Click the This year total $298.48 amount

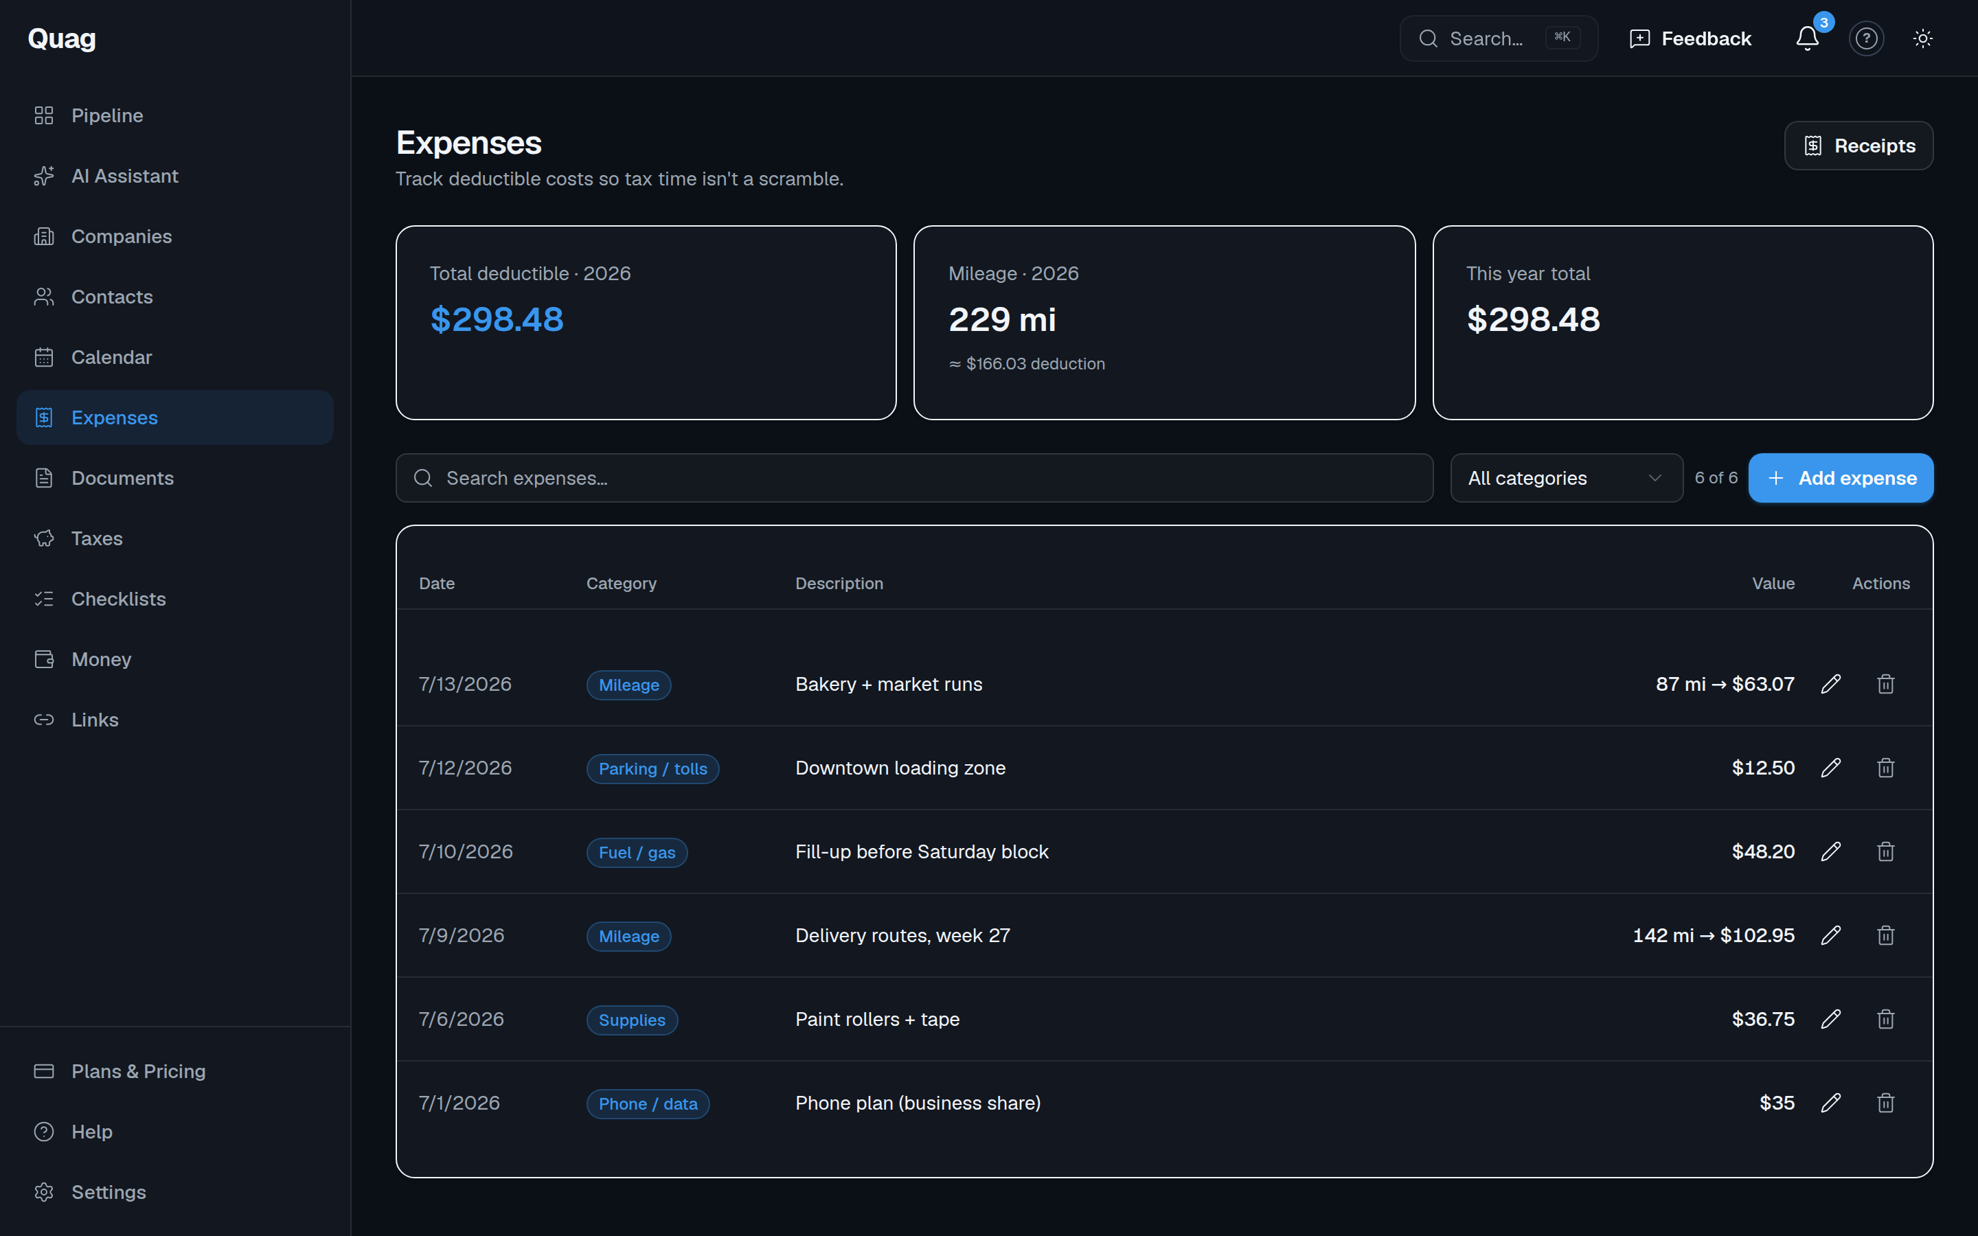coord(1534,319)
